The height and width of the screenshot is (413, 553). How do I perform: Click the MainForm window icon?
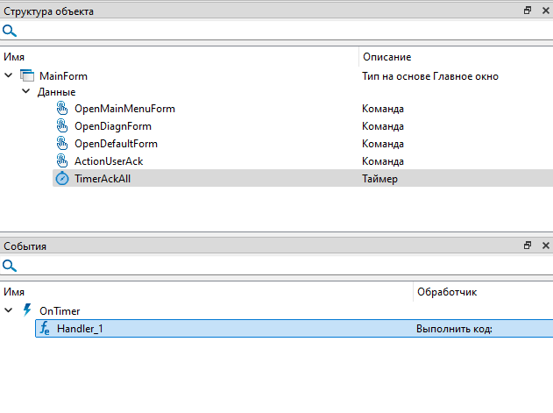click(27, 76)
